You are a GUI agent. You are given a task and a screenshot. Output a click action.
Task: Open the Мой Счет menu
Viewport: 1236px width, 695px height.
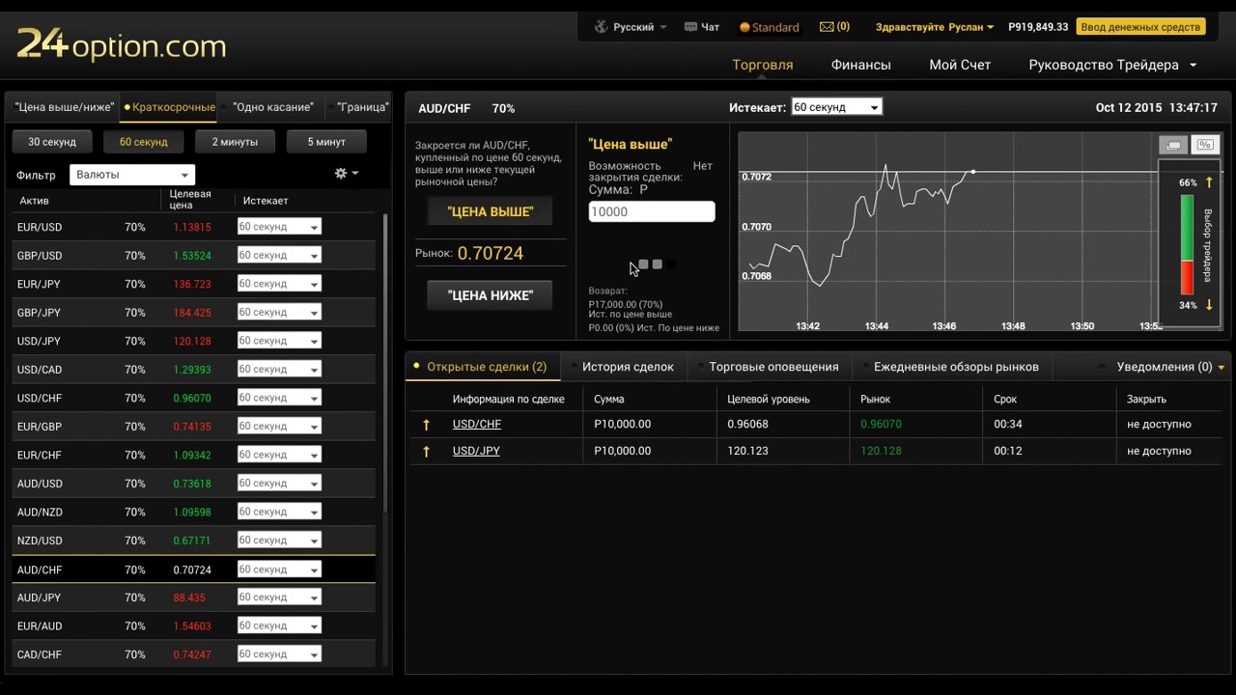(960, 65)
